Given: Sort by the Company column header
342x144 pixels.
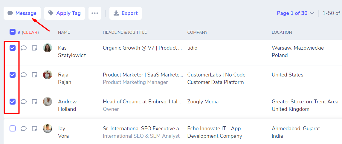Looking at the screenshot, I should 197,32.
